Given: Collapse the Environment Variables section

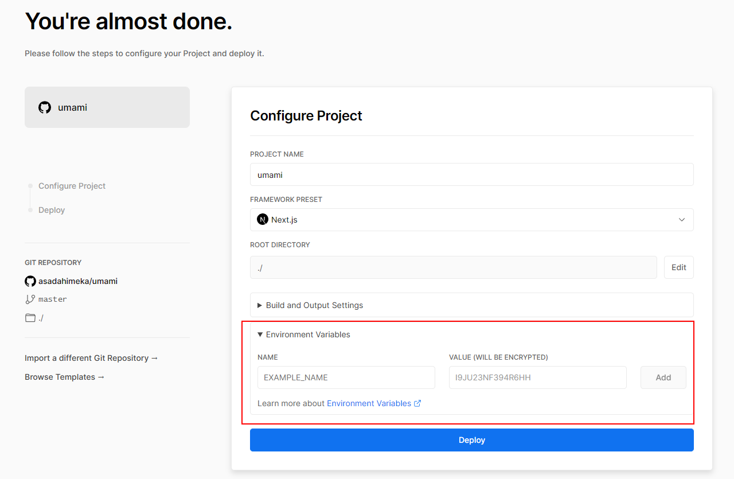Looking at the screenshot, I should (304, 334).
